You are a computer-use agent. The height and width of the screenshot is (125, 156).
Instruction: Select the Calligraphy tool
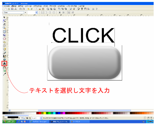click(4, 56)
